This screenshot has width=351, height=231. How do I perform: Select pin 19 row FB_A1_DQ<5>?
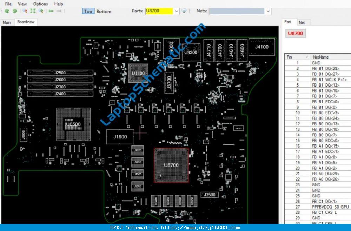click(318, 163)
